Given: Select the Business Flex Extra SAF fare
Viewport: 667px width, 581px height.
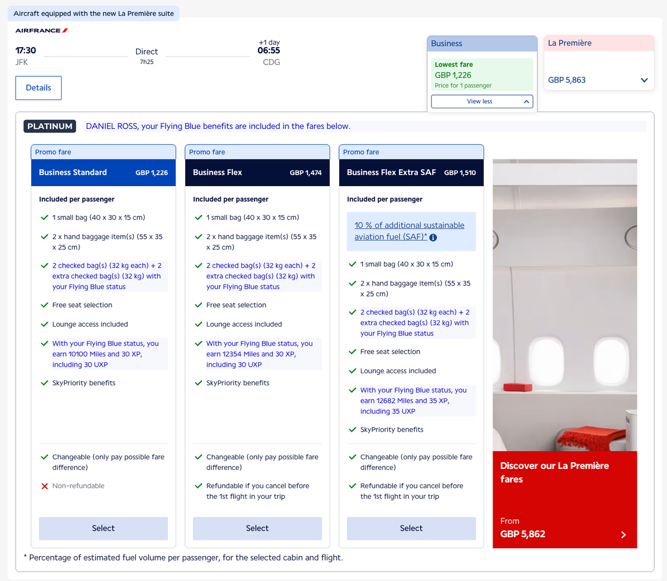Looking at the screenshot, I should click(x=411, y=528).
